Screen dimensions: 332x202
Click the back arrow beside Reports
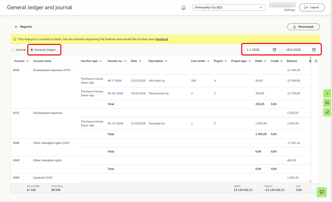pyautogui.click(x=16, y=27)
